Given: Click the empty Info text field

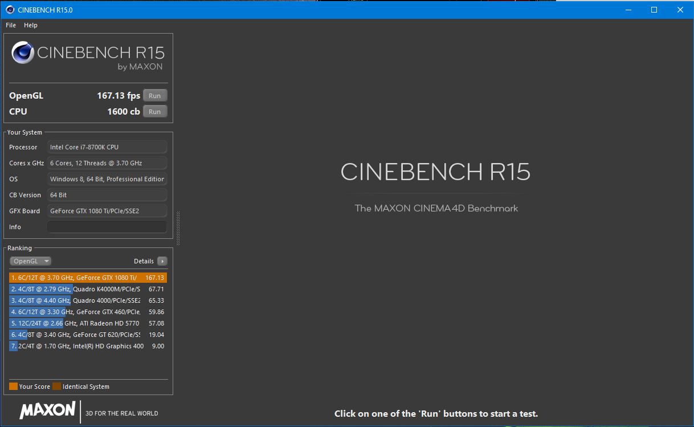Looking at the screenshot, I should tap(107, 227).
